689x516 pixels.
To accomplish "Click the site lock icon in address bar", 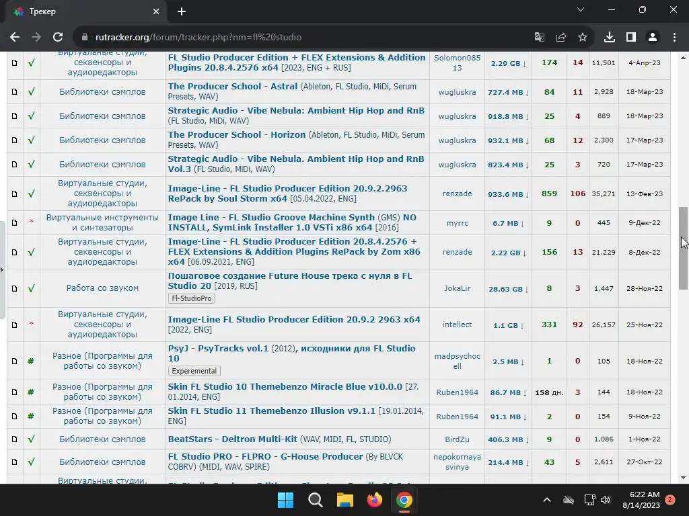I will point(85,38).
